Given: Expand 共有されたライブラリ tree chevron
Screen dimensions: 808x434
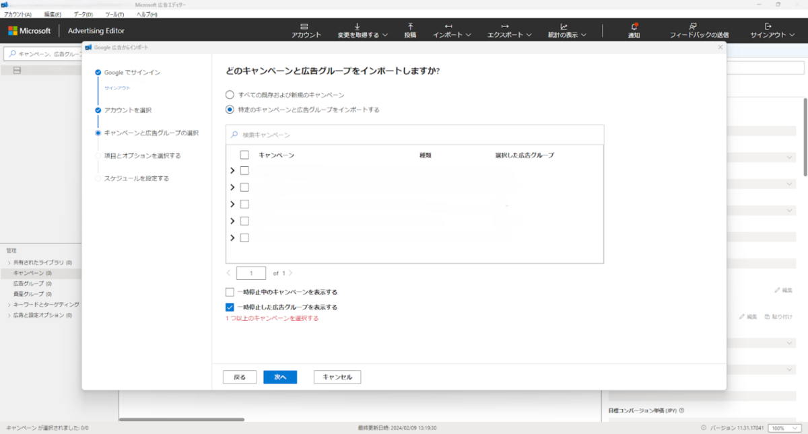Looking at the screenshot, I should [x=9, y=262].
